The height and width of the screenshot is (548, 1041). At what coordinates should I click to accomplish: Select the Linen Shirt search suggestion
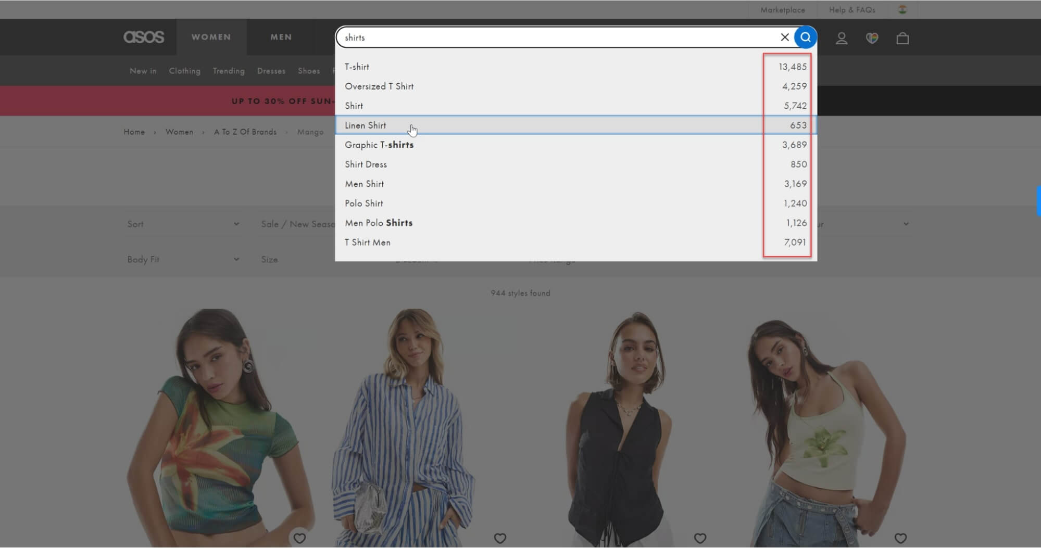pyautogui.click(x=366, y=125)
